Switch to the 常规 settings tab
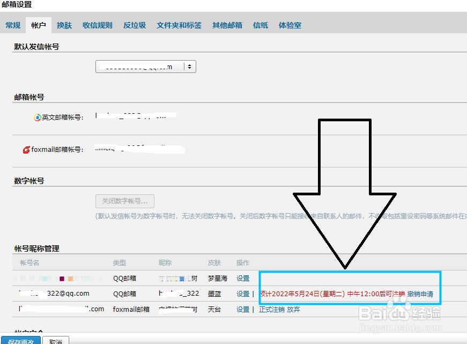Image resolution: width=467 pixels, height=344 pixels. (12, 25)
